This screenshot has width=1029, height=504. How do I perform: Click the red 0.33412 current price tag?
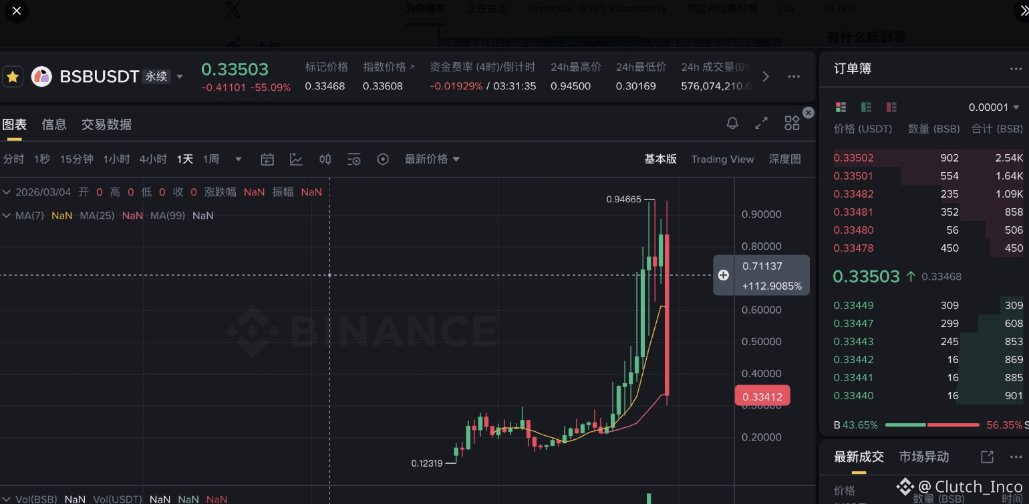pos(762,397)
